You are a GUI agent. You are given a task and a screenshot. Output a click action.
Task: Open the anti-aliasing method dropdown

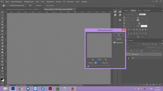click(144, 37)
